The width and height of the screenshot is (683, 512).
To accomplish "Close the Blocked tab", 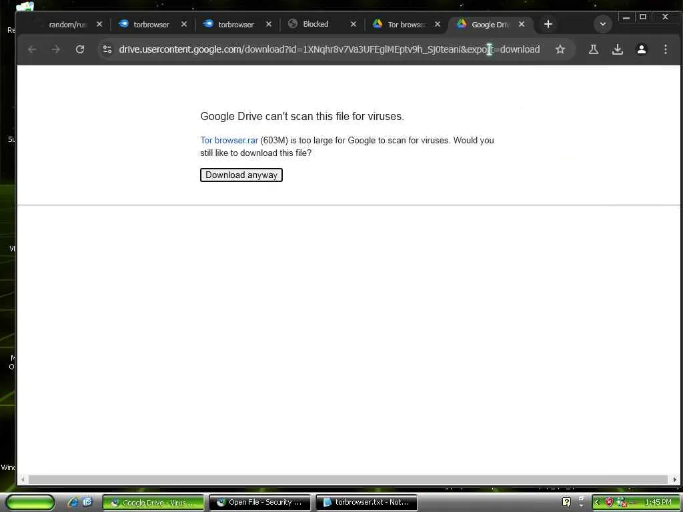I will pos(354,25).
